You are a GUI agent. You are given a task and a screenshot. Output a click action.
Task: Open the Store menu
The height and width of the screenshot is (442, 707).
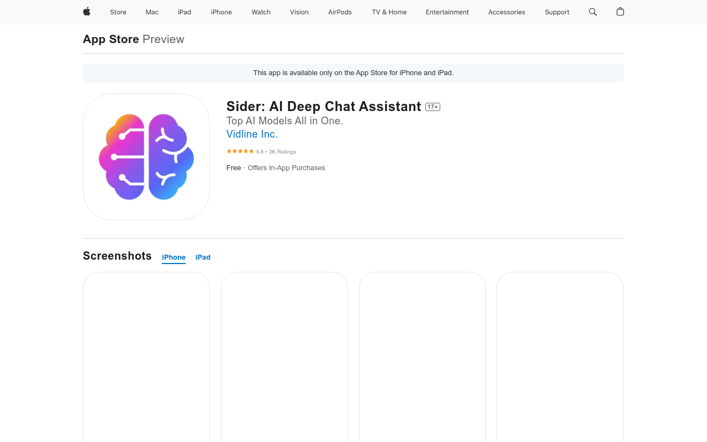pyautogui.click(x=118, y=12)
